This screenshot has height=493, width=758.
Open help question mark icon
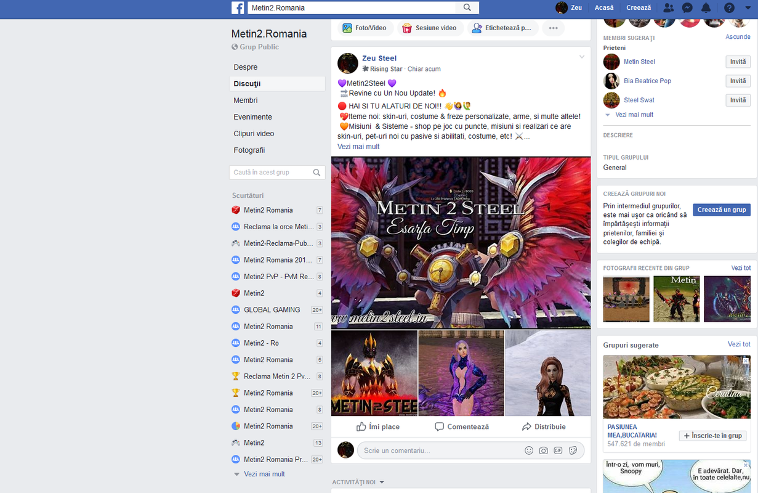pos(729,8)
